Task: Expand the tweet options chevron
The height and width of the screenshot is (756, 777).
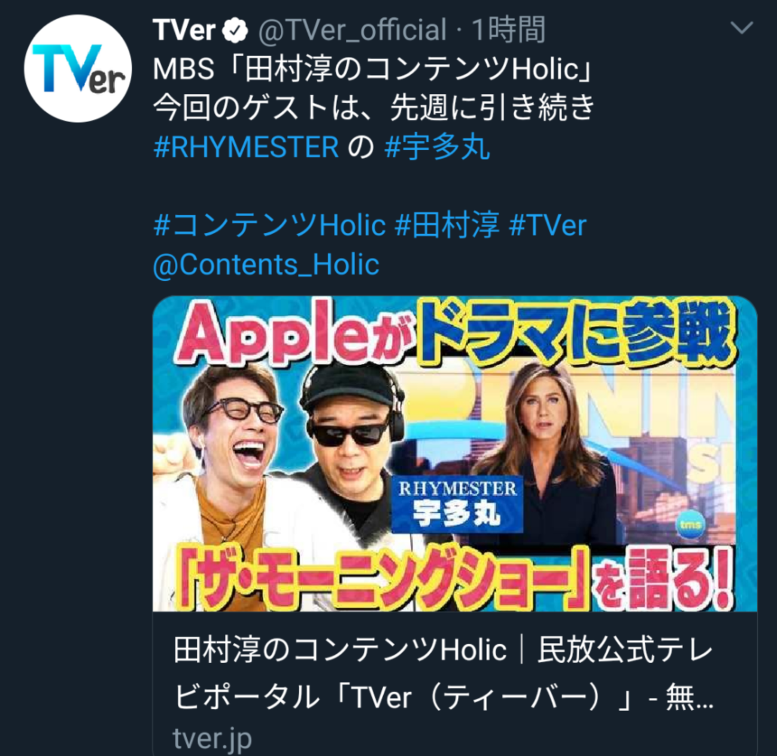Action: click(x=742, y=28)
